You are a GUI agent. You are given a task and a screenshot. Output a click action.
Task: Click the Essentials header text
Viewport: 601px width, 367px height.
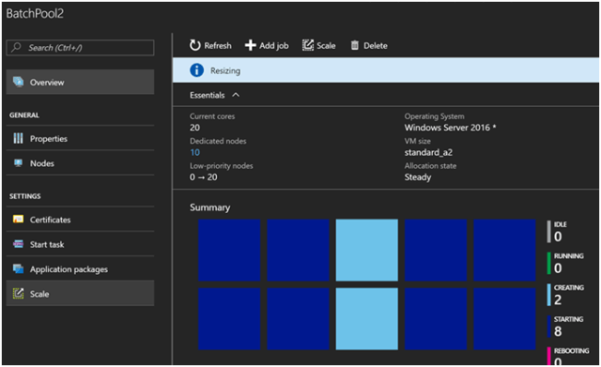(207, 95)
